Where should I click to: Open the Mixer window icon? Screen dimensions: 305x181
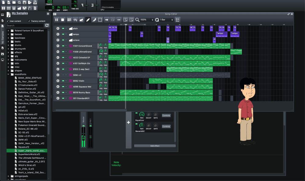click(24, 8)
